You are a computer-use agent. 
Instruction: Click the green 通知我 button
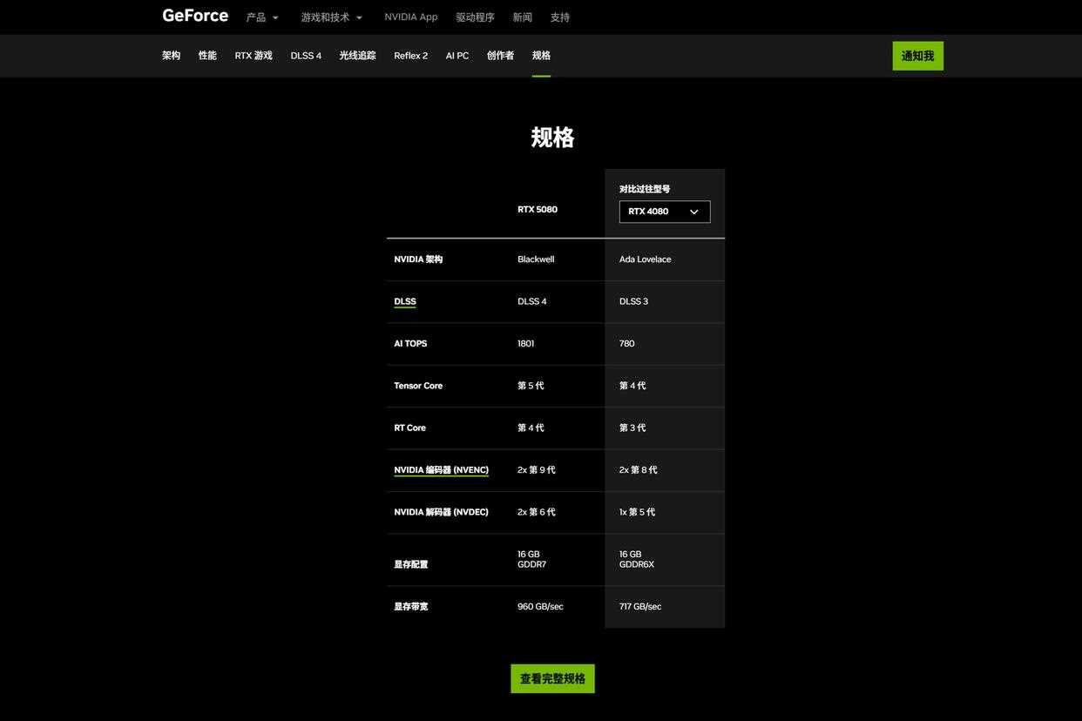pos(917,56)
